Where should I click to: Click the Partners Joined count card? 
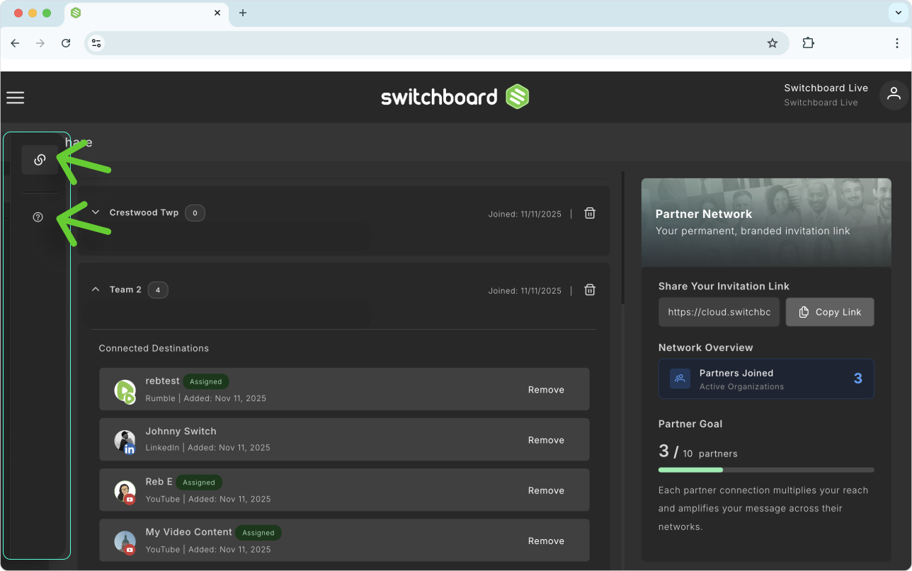[766, 379]
